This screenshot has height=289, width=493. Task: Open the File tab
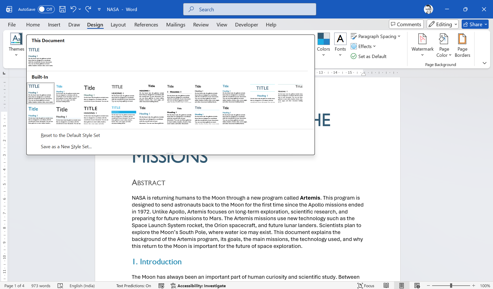12,25
